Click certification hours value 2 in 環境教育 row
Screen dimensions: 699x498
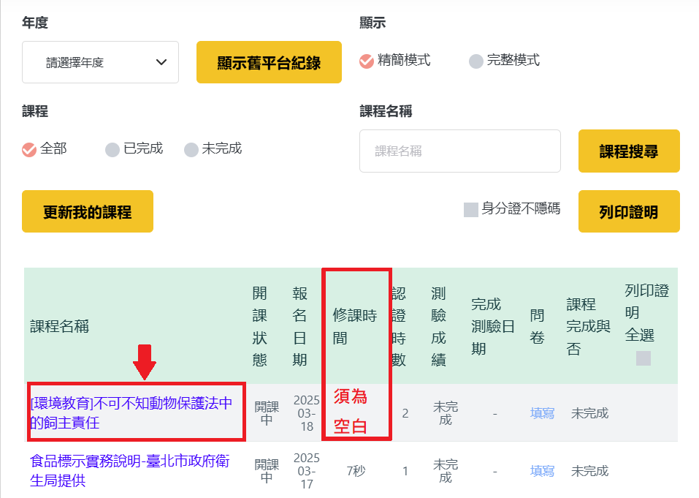[x=405, y=413]
